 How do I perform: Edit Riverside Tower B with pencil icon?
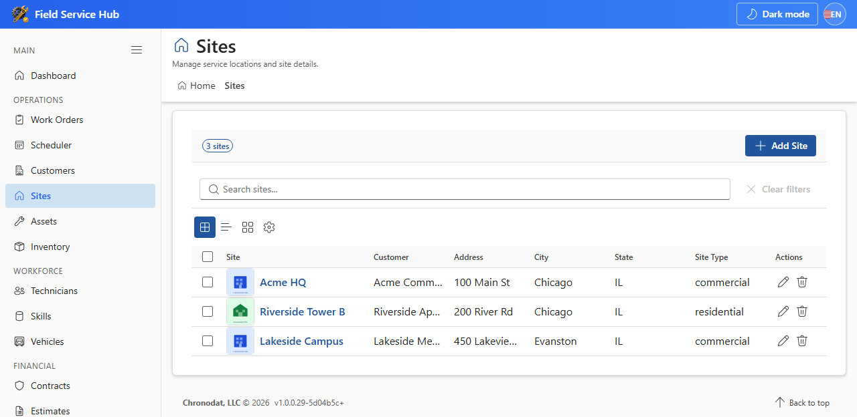point(783,311)
